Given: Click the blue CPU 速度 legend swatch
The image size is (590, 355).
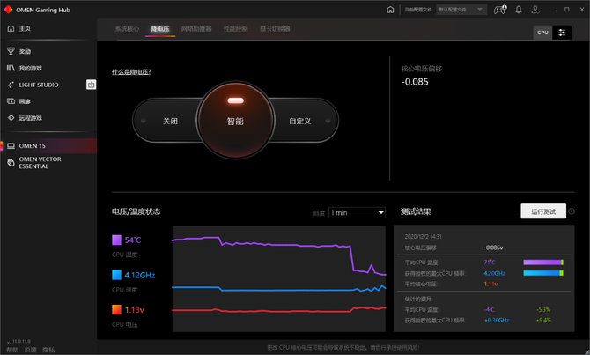Looking at the screenshot, I should pyautogui.click(x=116, y=275).
